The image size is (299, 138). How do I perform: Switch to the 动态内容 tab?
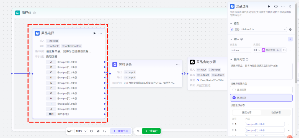(x=276, y=112)
